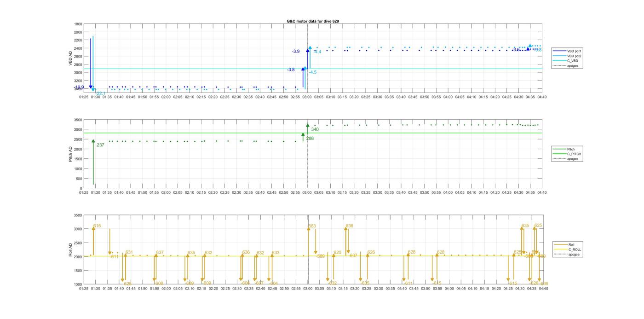Click the '3500' tick on Pitch axis
The height and width of the screenshot is (319, 644).
78,120
